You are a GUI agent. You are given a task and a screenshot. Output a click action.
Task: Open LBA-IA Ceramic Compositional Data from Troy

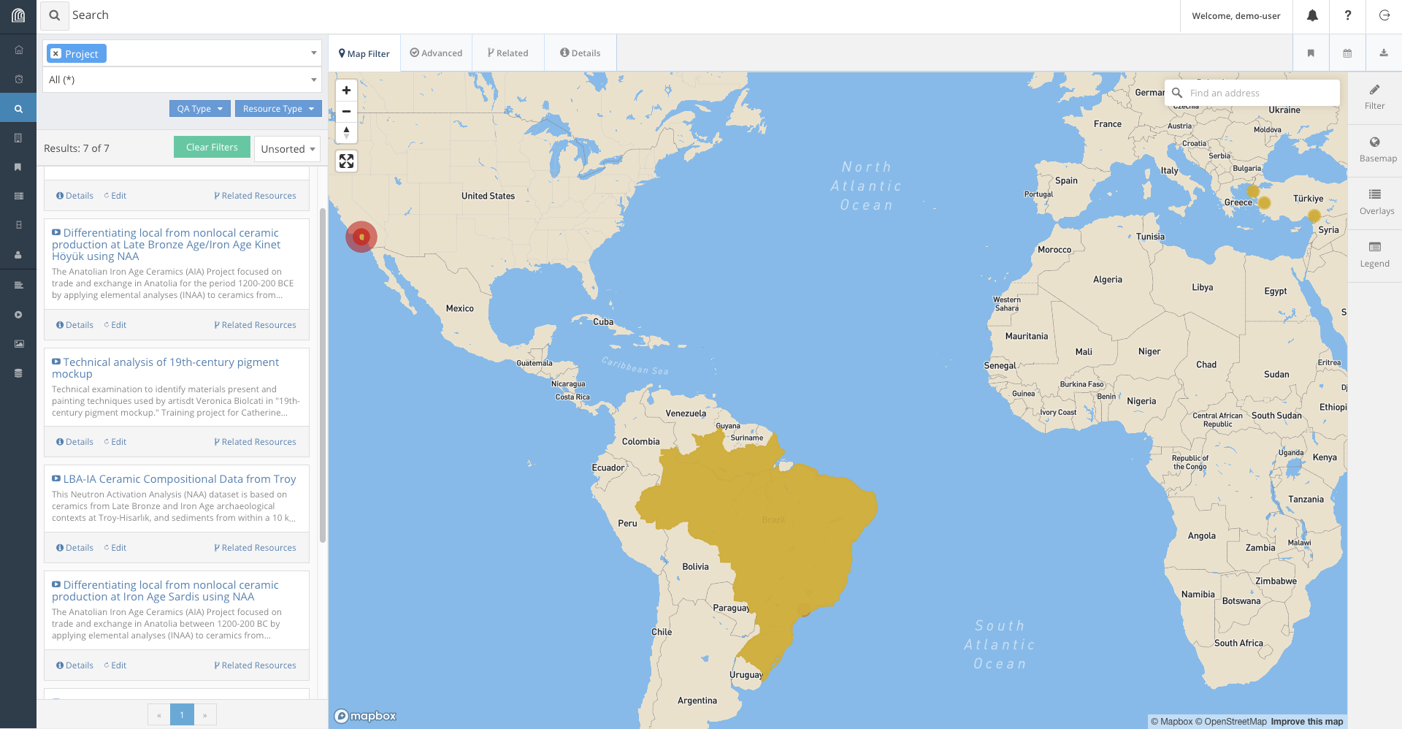(179, 479)
